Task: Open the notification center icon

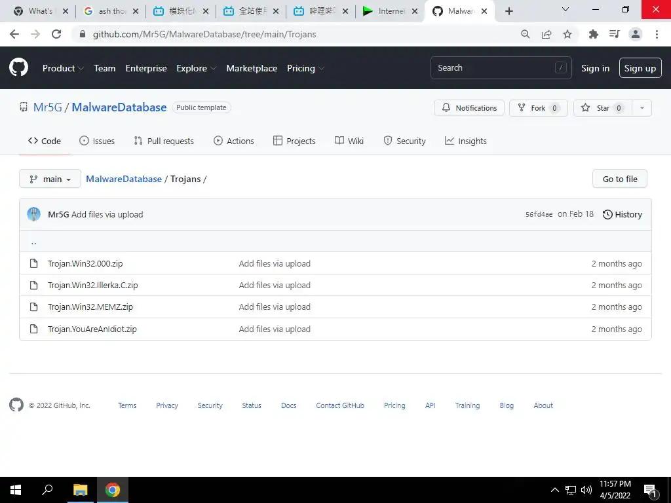Action: (651, 491)
